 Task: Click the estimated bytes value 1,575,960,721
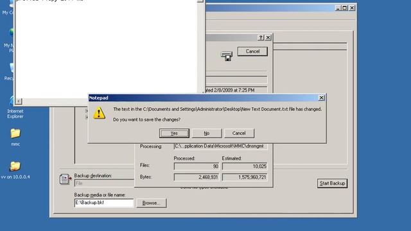pyautogui.click(x=245, y=177)
